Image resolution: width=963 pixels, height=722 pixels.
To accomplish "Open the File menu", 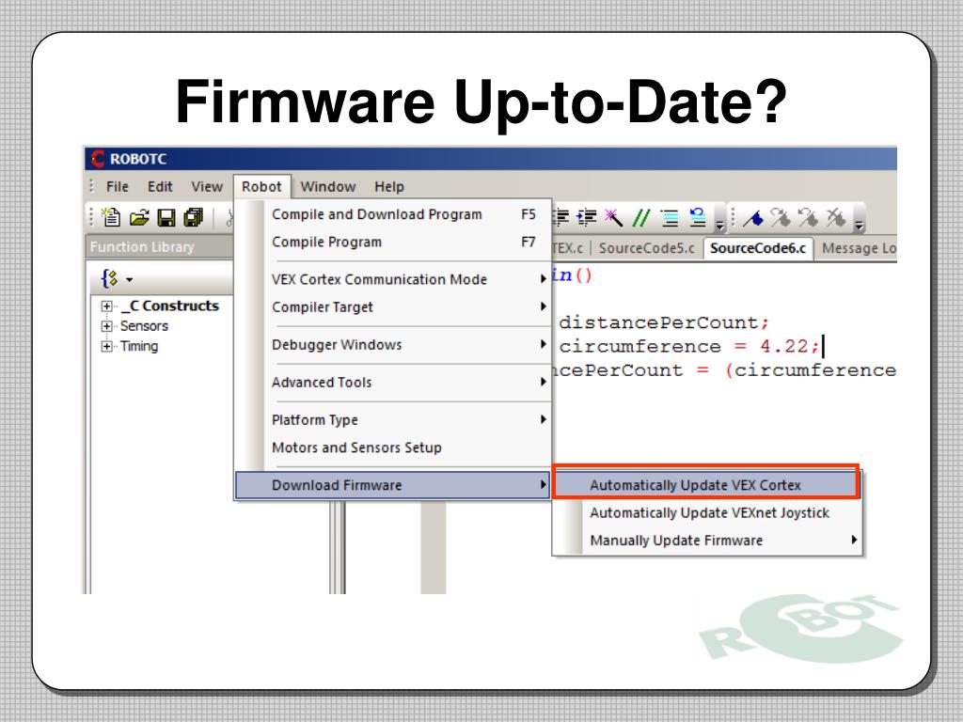I will [118, 187].
